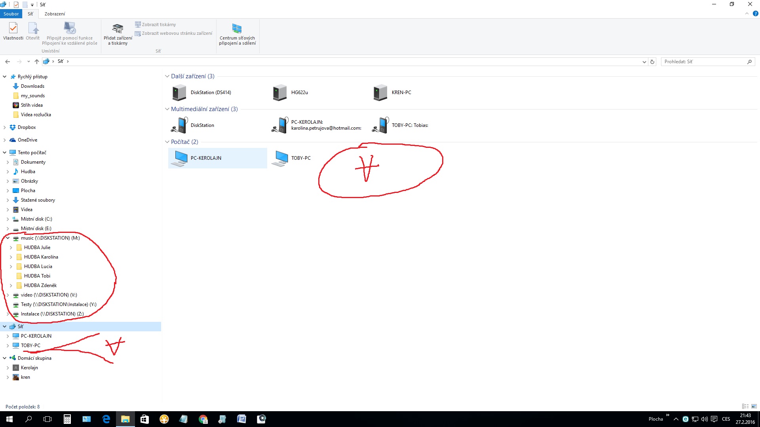Collapse the Další zařízení group
The width and height of the screenshot is (760, 427).
(167, 76)
